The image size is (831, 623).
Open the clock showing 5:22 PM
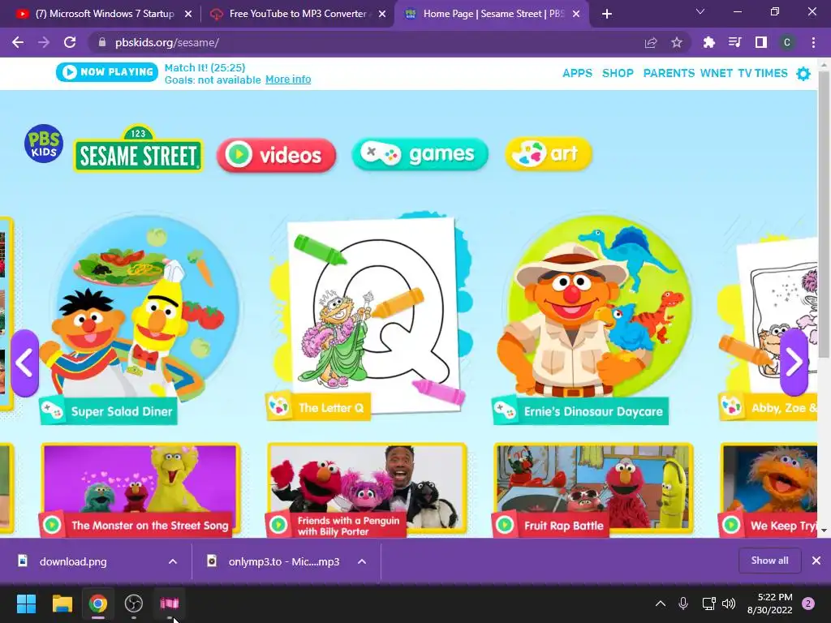pos(769,604)
